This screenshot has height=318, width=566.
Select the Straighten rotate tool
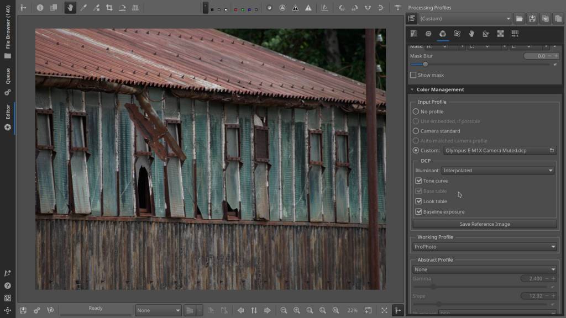pos(122,8)
